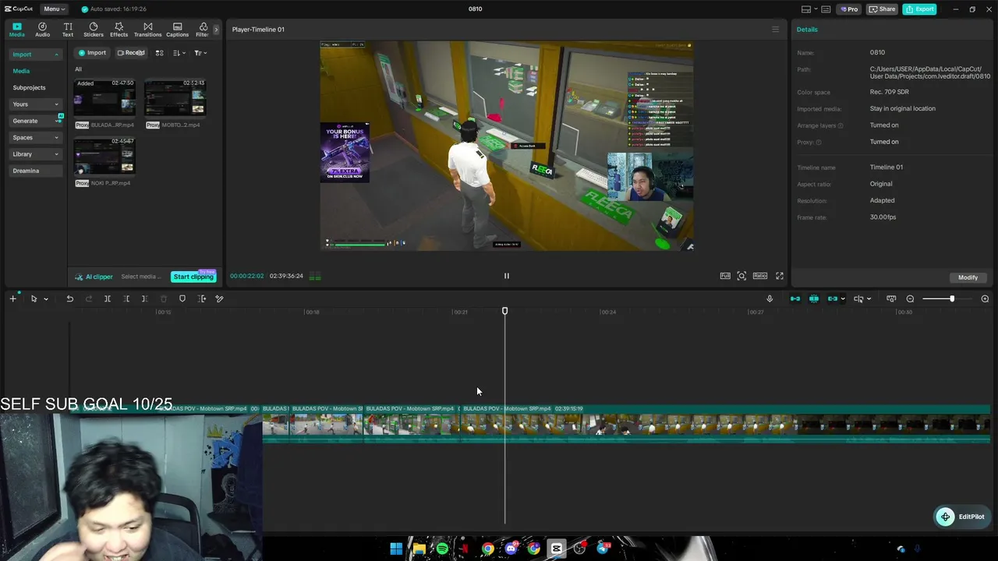Click the record voiceover microphone icon
The width and height of the screenshot is (998, 561).
(x=770, y=298)
